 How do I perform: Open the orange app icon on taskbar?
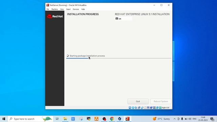(x=96, y=119)
